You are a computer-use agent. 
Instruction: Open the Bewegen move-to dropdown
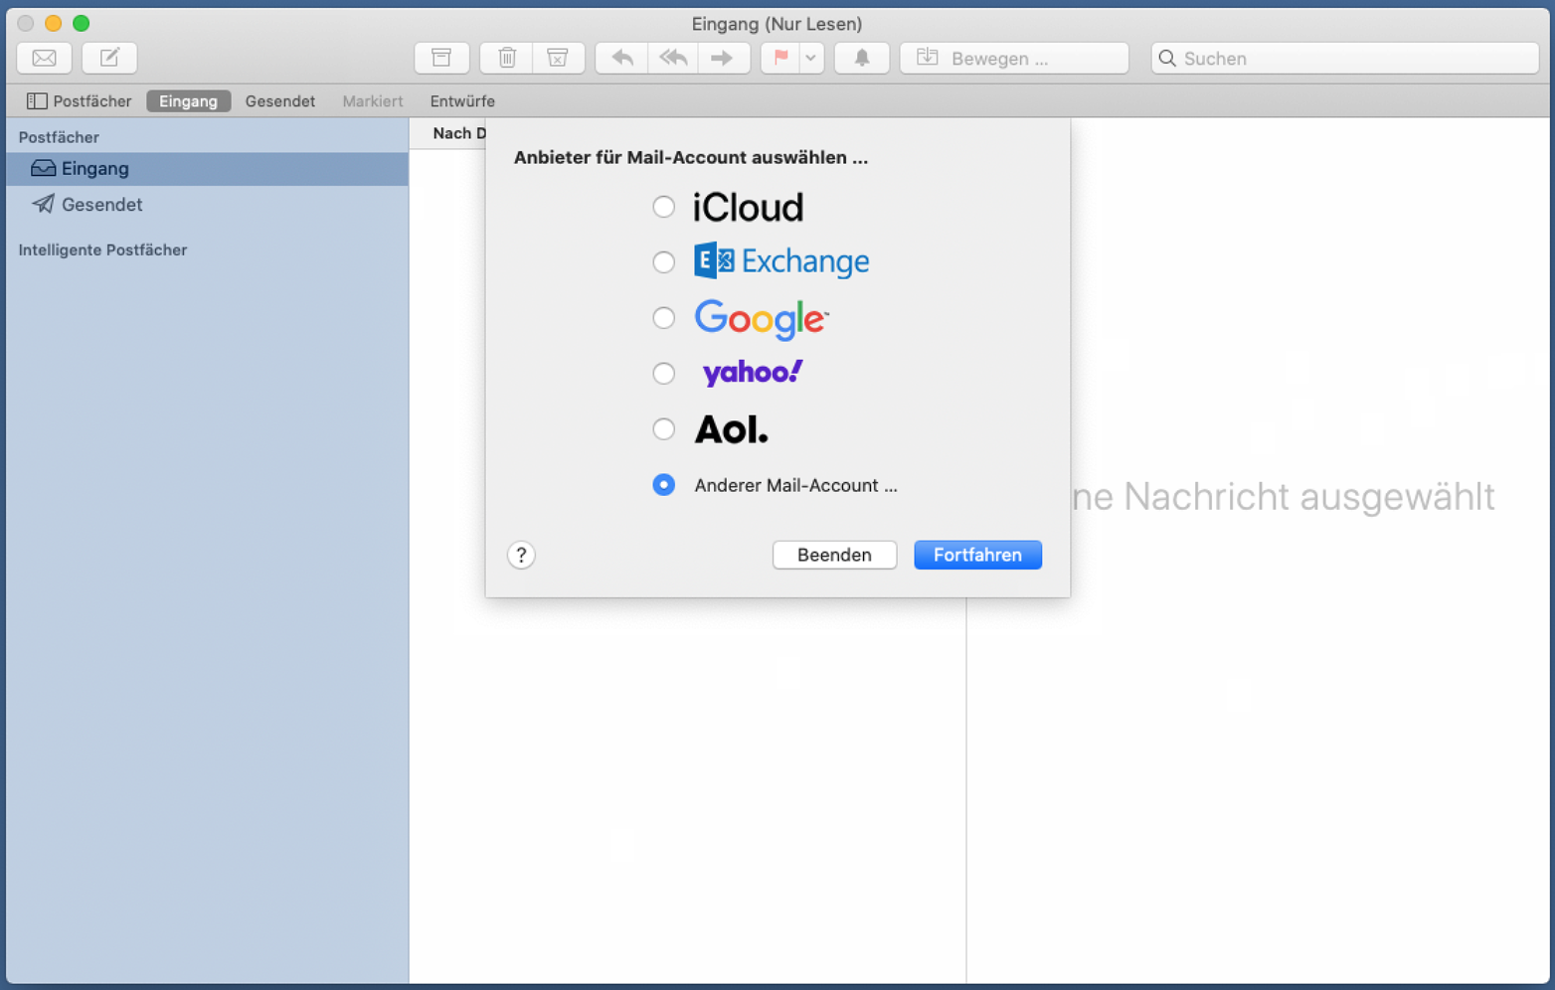tap(1013, 59)
